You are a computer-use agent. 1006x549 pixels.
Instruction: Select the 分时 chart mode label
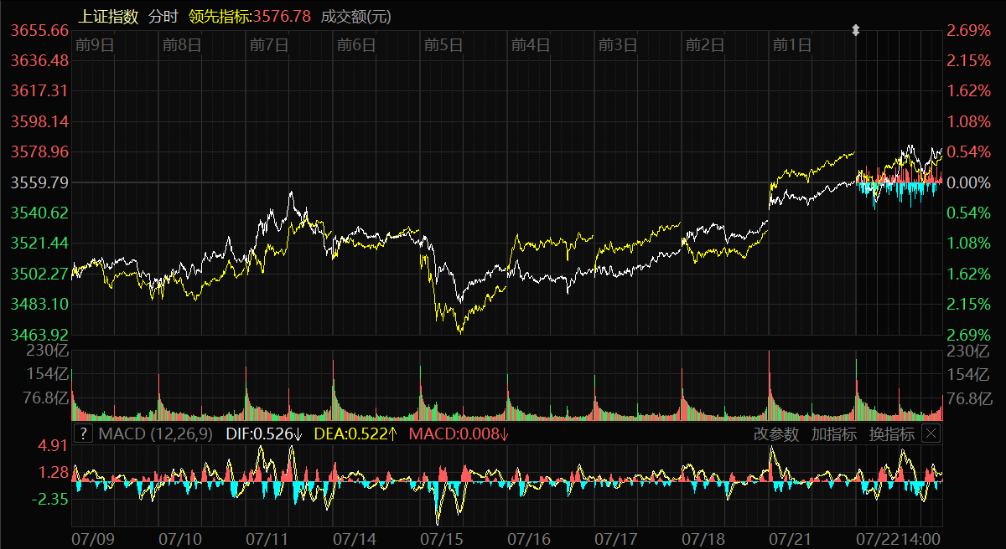point(163,16)
